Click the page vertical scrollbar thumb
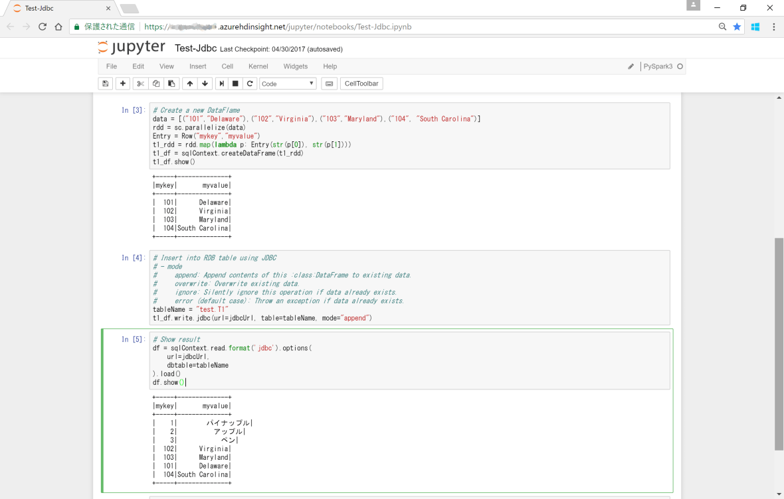The image size is (784, 499). pyautogui.click(x=779, y=344)
